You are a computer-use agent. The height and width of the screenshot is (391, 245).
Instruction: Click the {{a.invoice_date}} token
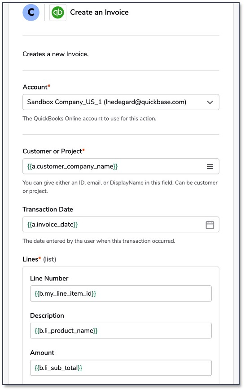pyautogui.click(x=52, y=224)
